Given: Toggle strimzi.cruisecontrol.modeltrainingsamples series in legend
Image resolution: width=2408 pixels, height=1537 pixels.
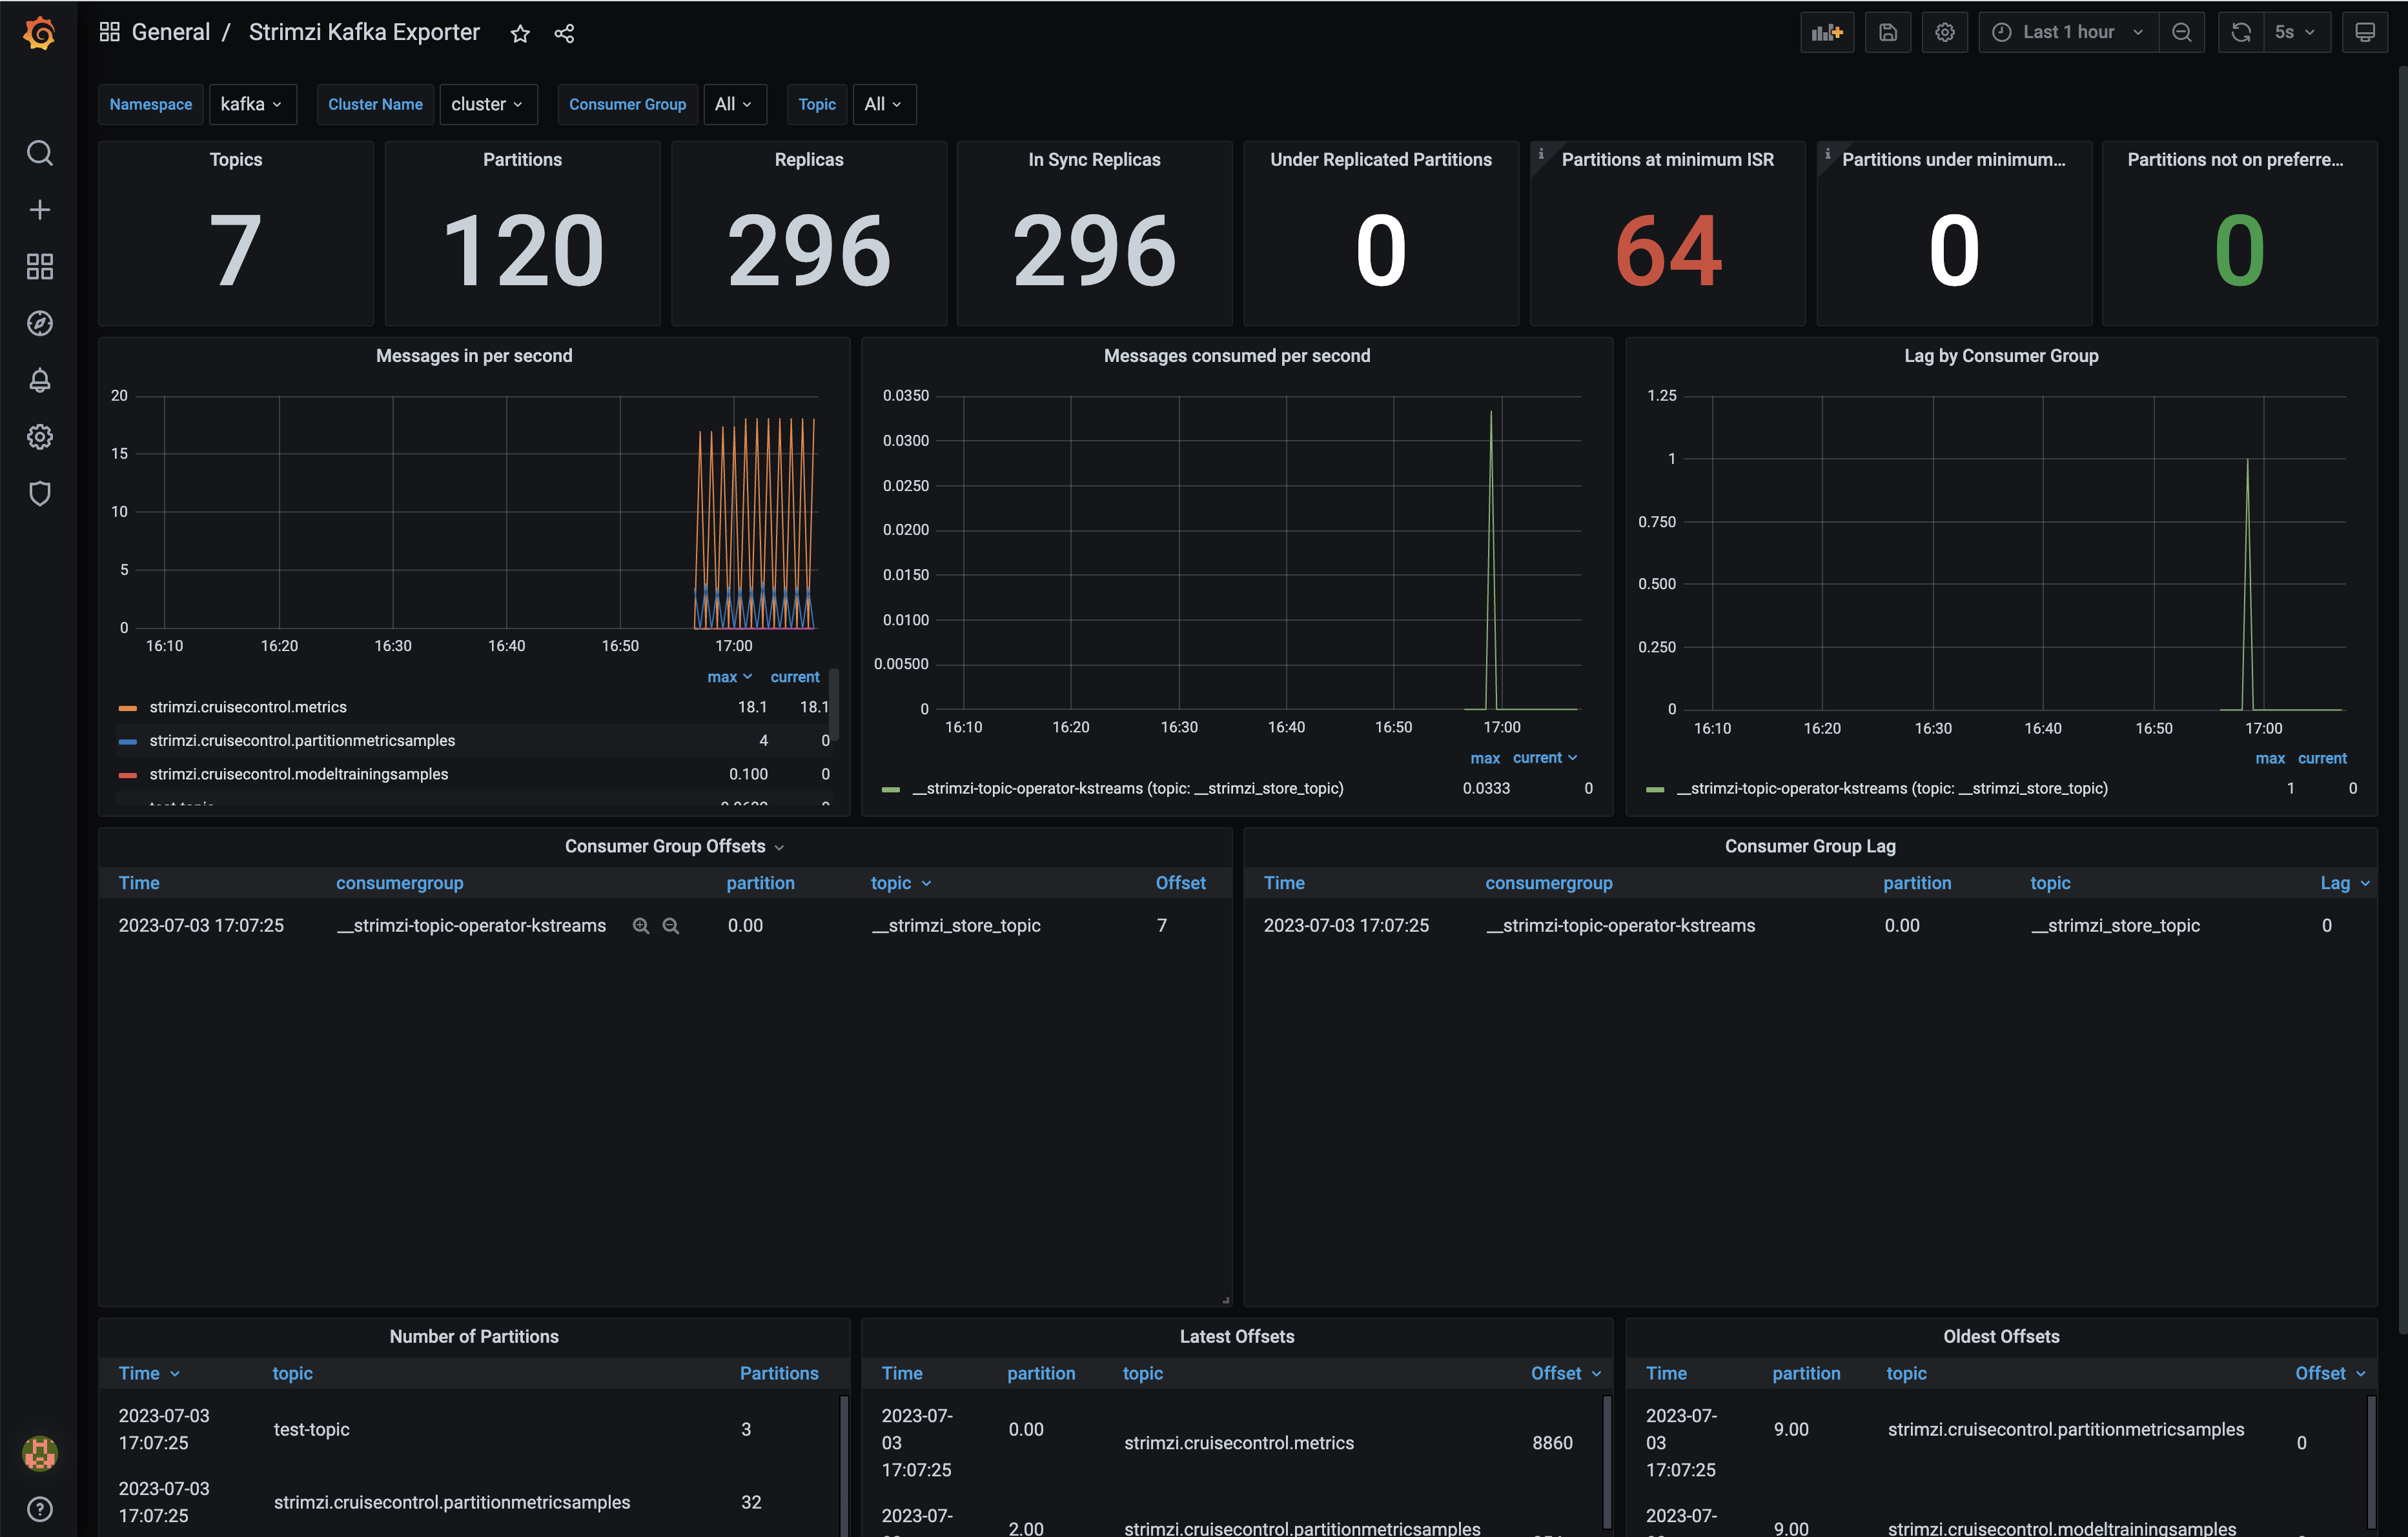Looking at the screenshot, I should point(299,774).
